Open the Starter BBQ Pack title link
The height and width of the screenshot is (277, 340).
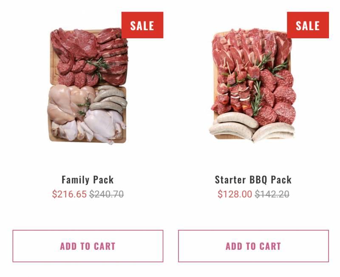click(x=253, y=180)
